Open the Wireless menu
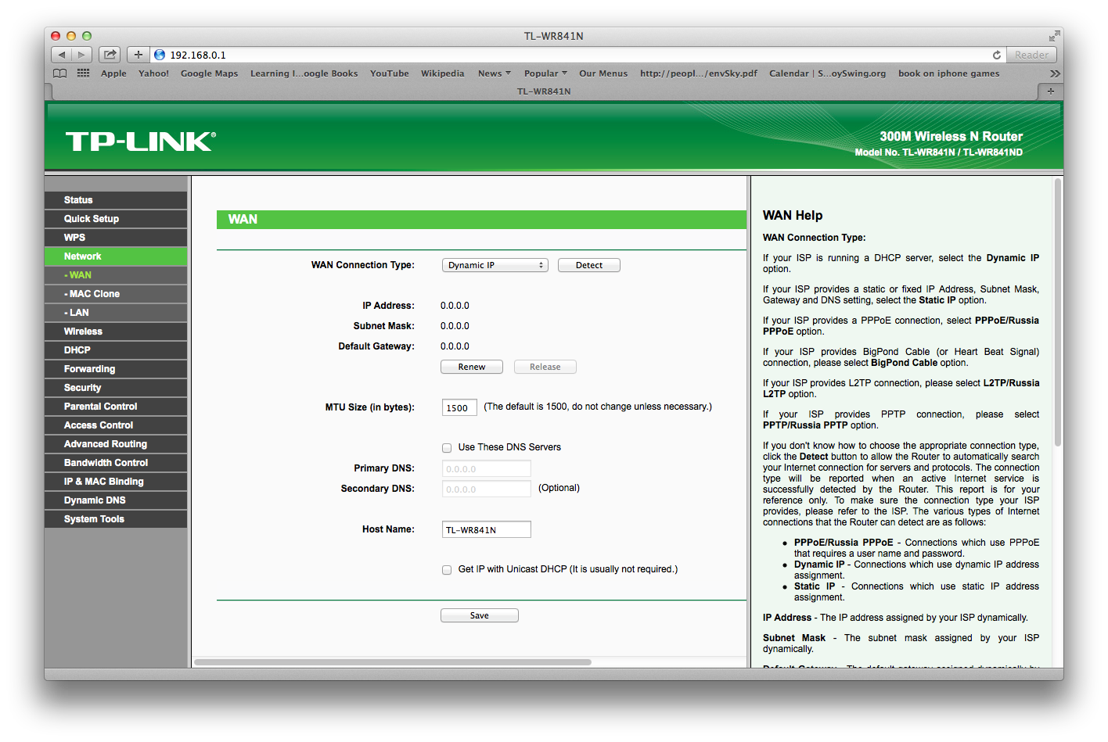The width and height of the screenshot is (1108, 742). click(x=116, y=332)
